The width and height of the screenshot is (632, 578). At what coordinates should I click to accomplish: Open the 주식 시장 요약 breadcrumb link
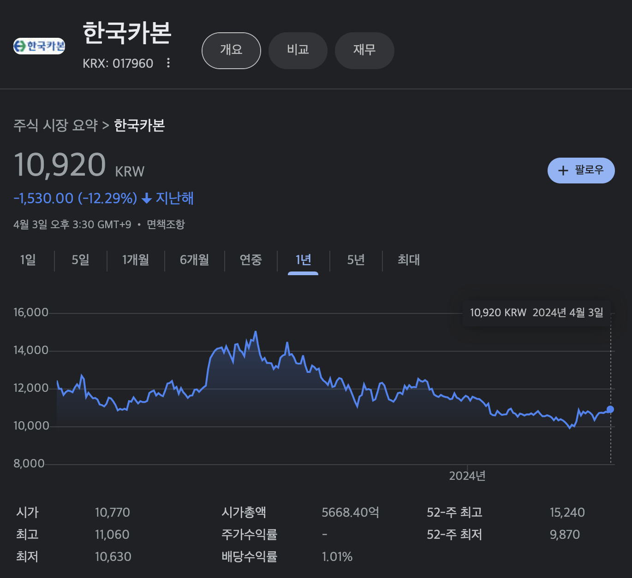point(55,125)
